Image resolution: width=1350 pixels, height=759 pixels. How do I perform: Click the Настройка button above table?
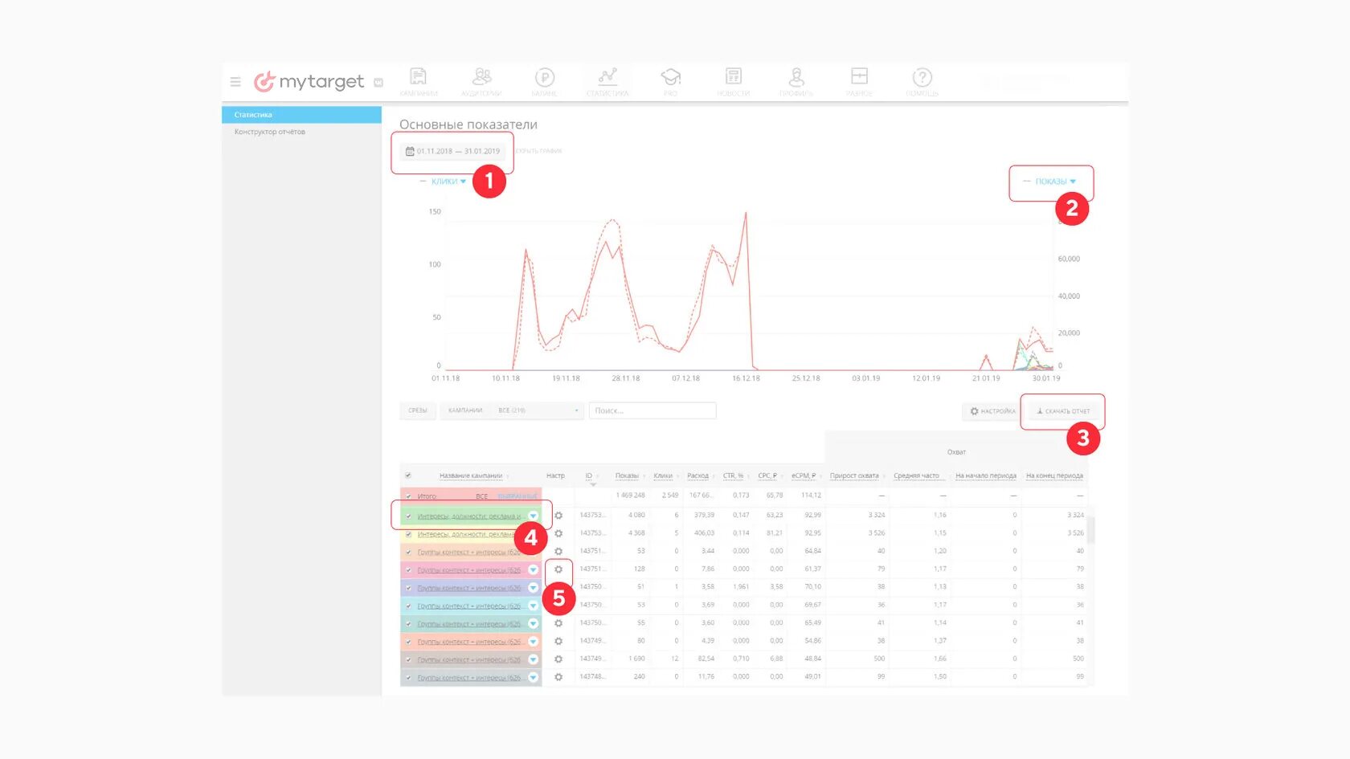[992, 411]
